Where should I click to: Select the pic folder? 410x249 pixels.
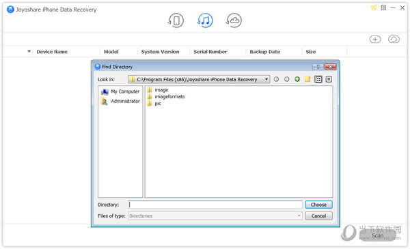point(154,104)
